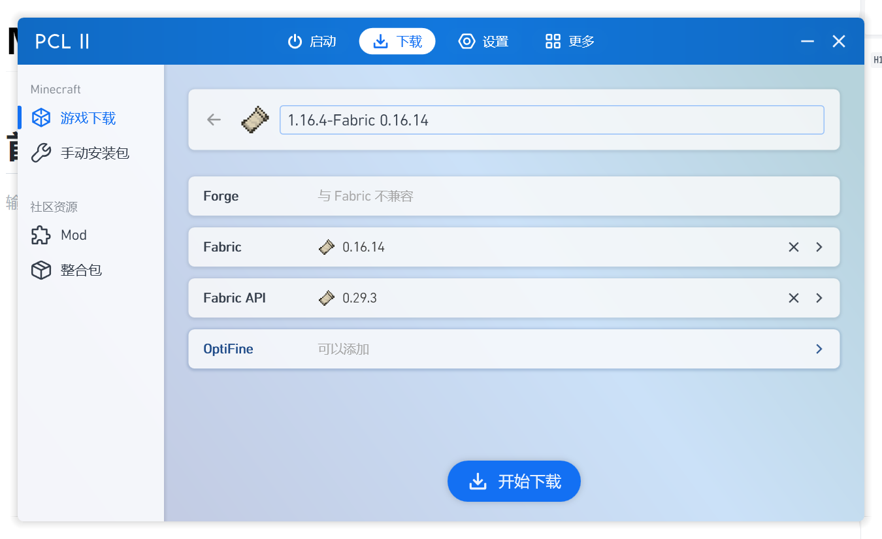Select 游戏下载 in the sidebar
882x539 pixels.
[x=91, y=118]
